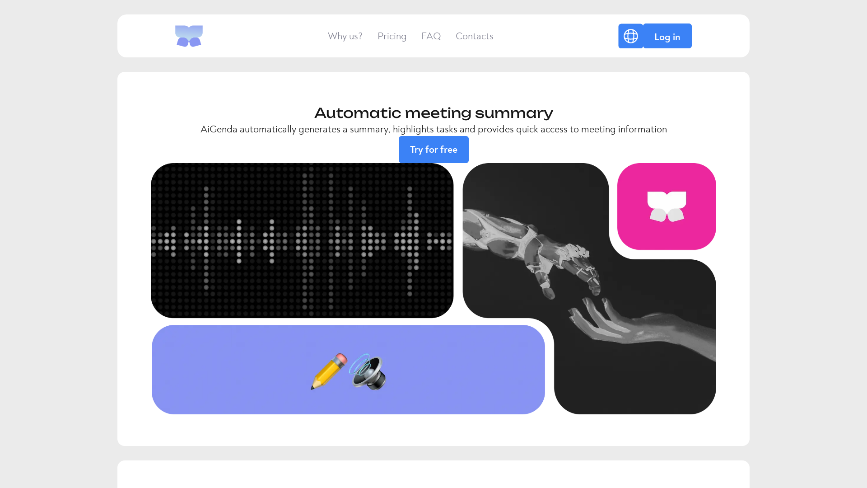Click the Try for free button
The image size is (867, 488).
click(433, 150)
